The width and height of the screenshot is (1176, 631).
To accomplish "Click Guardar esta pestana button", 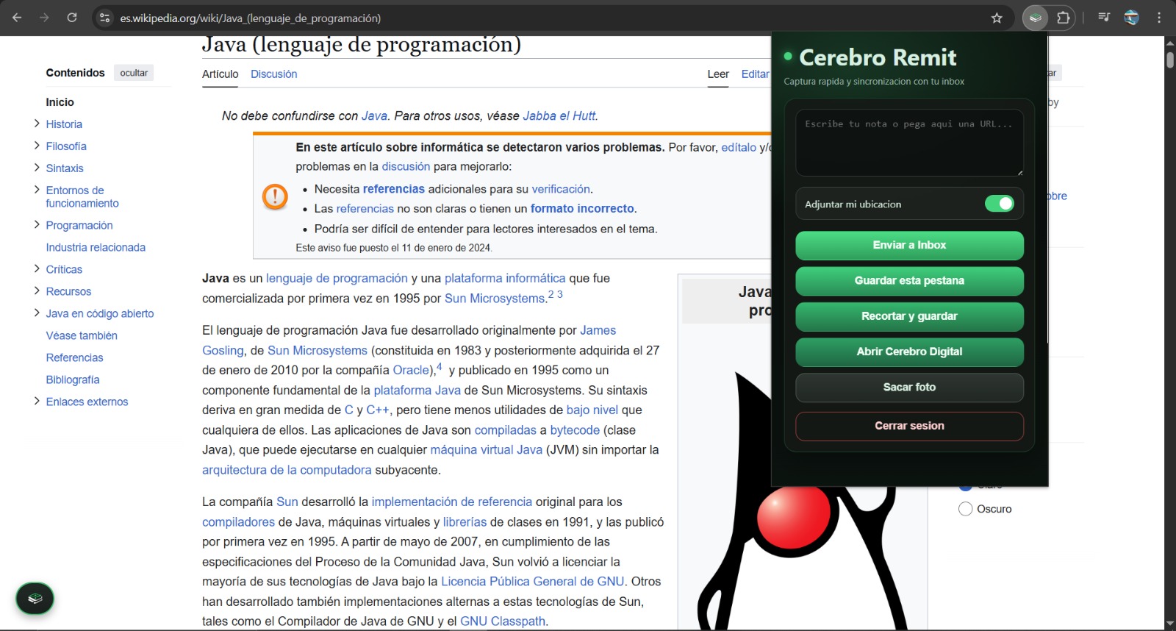I will tap(909, 281).
